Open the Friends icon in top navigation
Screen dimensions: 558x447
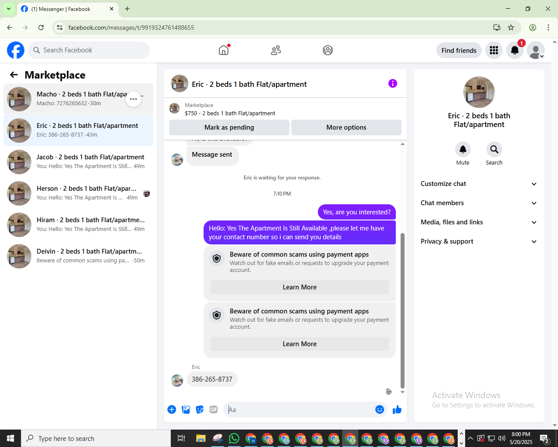pyautogui.click(x=276, y=50)
